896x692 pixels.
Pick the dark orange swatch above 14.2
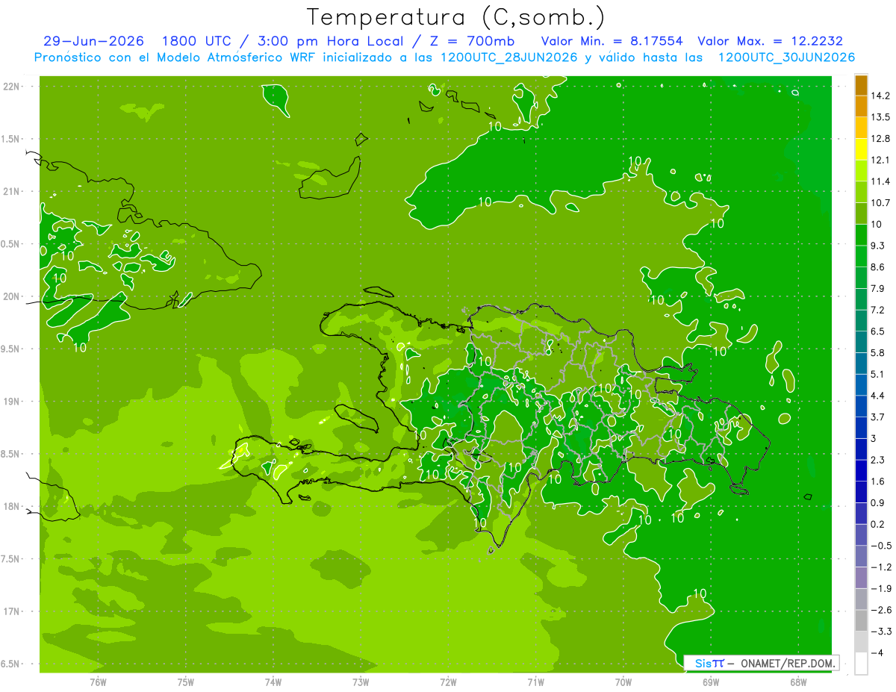(861, 84)
